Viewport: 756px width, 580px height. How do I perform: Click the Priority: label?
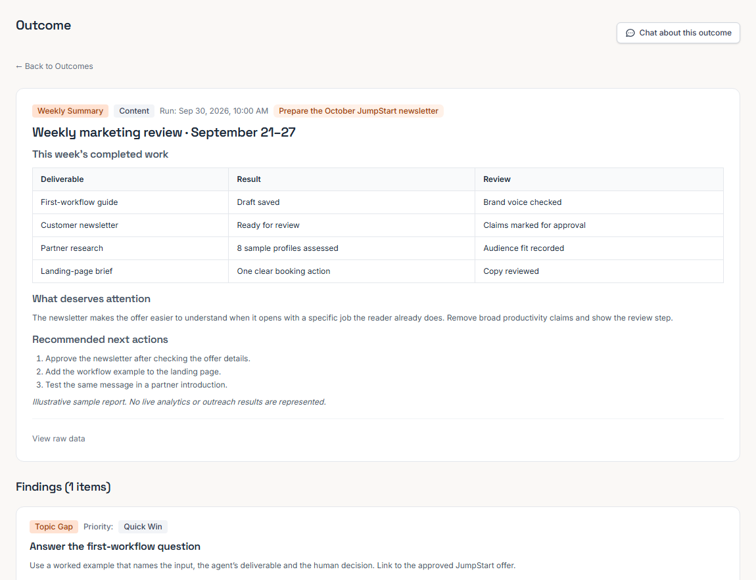coord(99,527)
